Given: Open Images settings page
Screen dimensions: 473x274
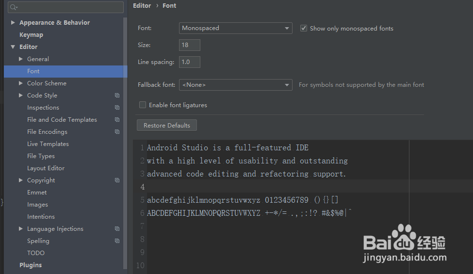Looking at the screenshot, I should [37, 204].
